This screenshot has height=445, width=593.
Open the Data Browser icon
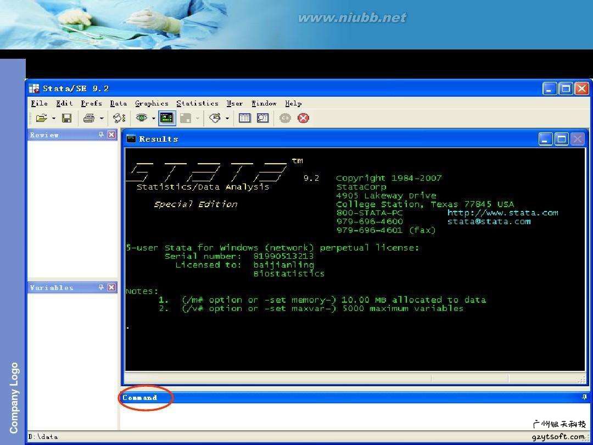click(263, 118)
